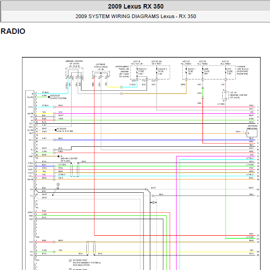Click the "LT GRN" label below J/C 14
Image resolution: width=270 pixels, height=270 pixels.
221,104
